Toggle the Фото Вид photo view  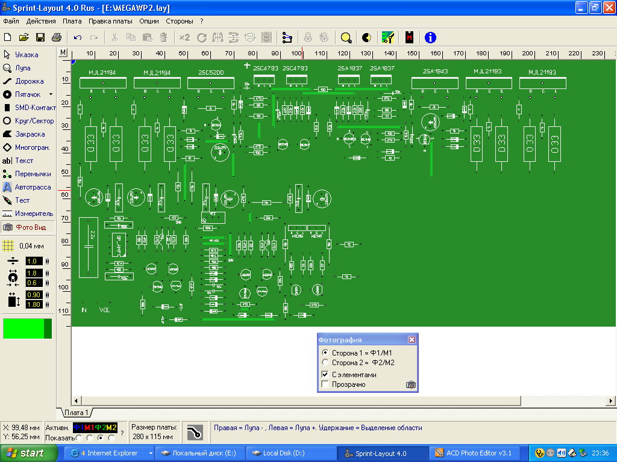[28, 227]
